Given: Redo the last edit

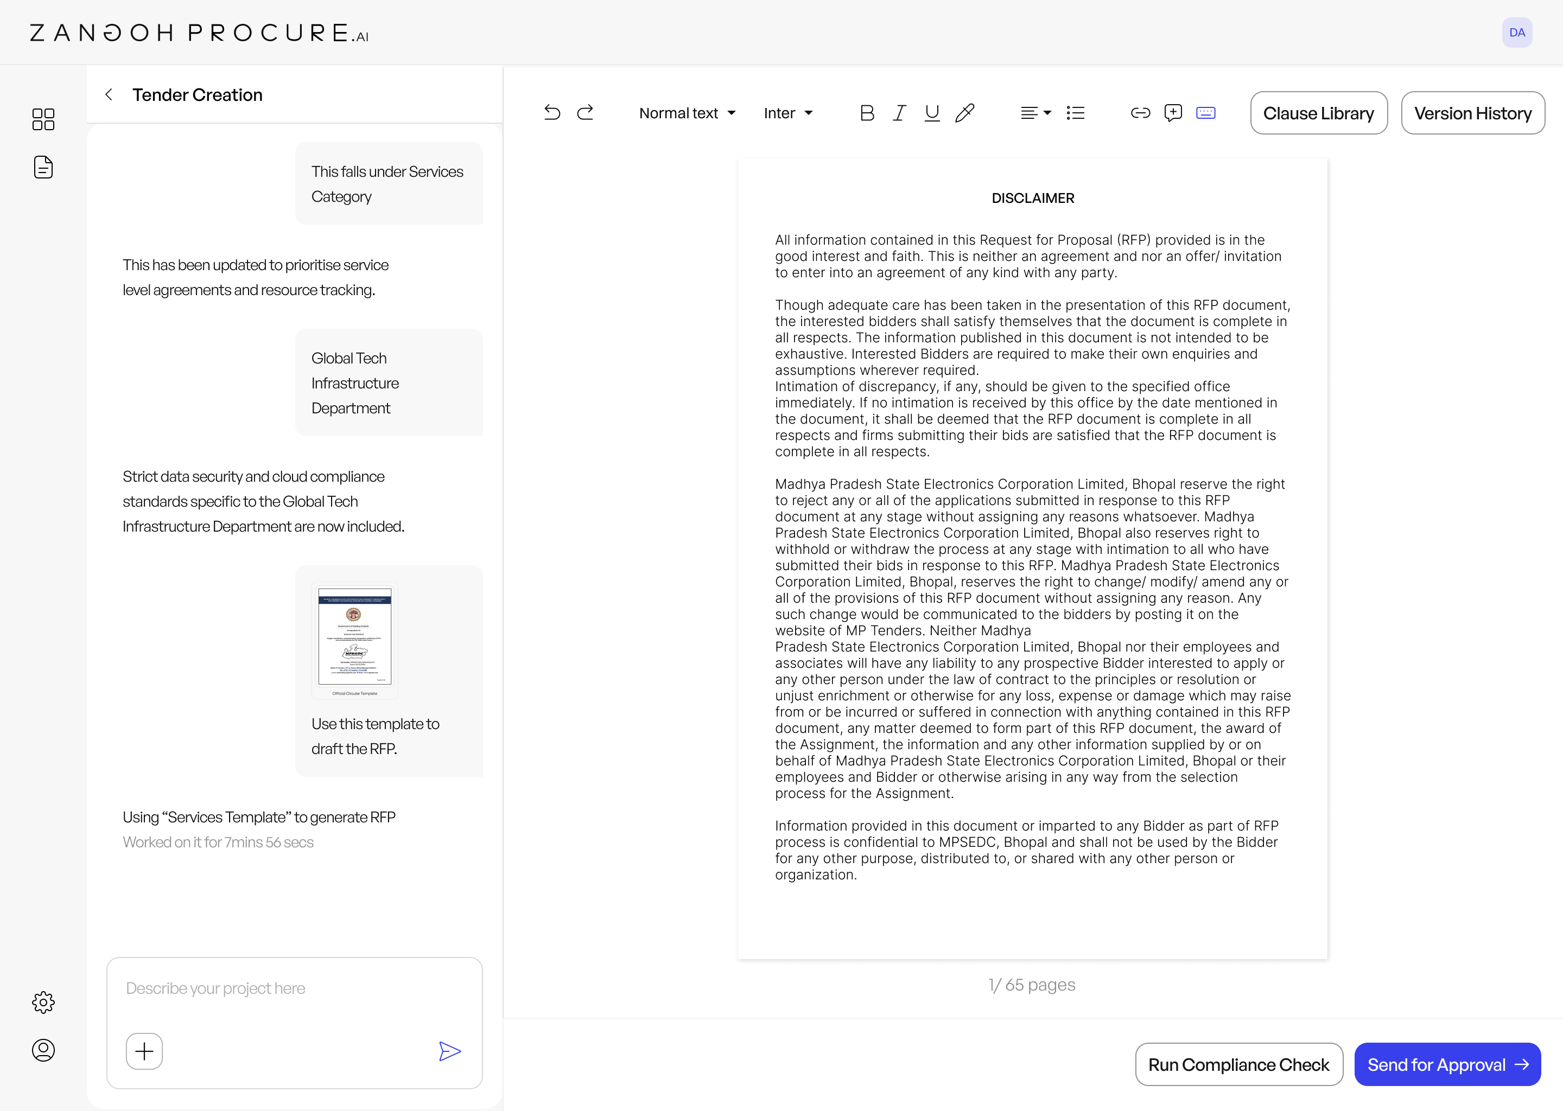Looking at the screenshot, I should pos(585,113).
